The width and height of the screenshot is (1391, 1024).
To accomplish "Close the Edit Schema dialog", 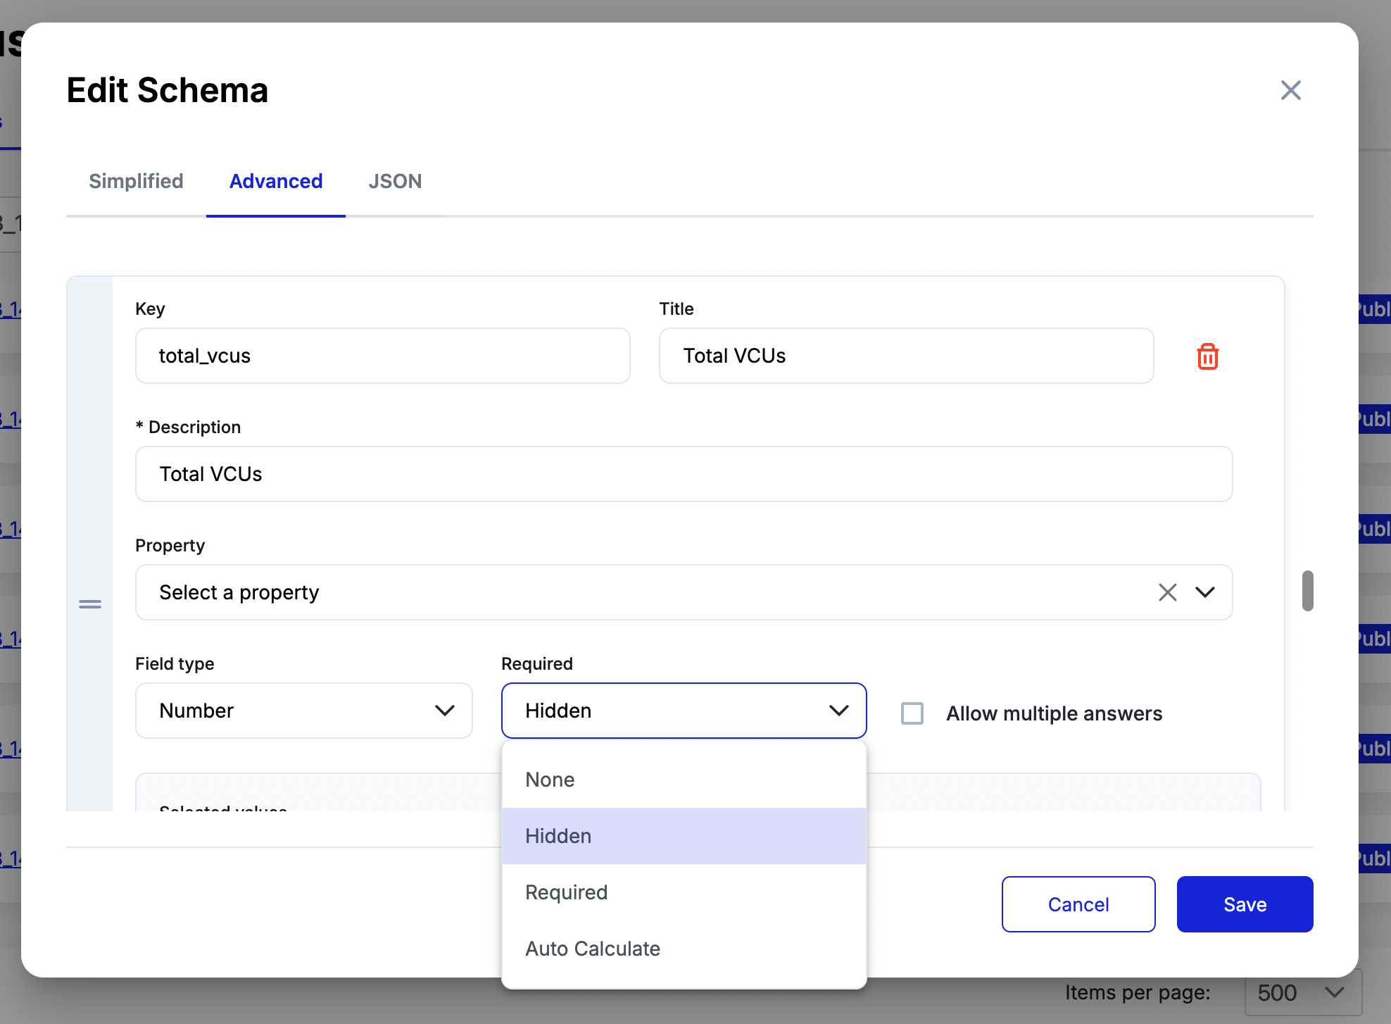I will click(1290, 90).
